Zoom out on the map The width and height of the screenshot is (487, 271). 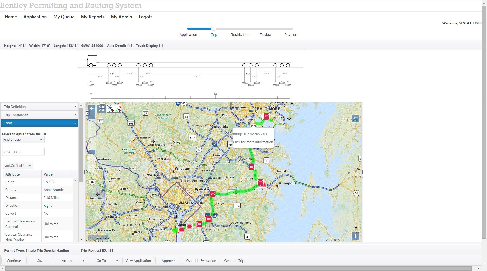coord(92,116)
